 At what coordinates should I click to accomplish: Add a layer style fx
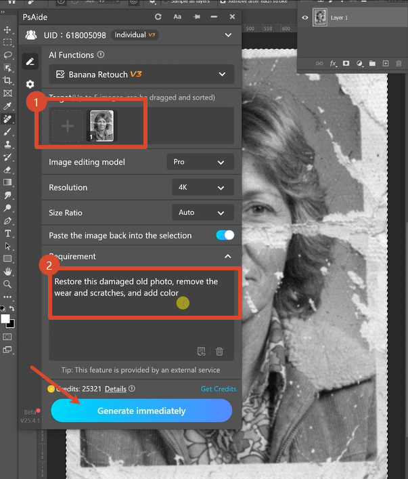click(333, 64)
